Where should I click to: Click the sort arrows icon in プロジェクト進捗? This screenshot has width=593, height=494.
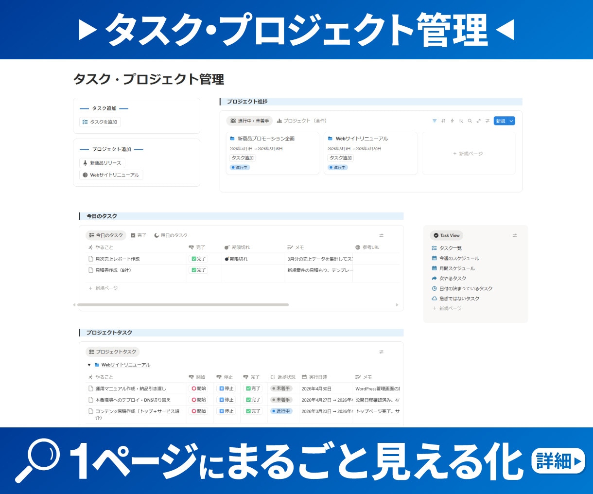pyautogui.click(x=443, y=121)
